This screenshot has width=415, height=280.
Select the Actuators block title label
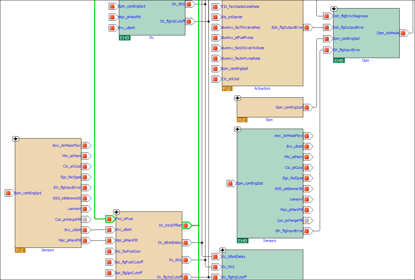[x=262, y=88]
